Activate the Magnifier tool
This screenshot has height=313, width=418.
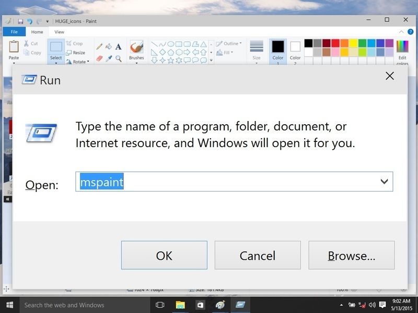point(119,58)
